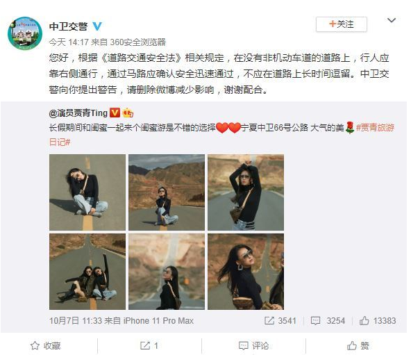Screen dimensions: 411x355
Task: View the photo with mountains behind seated woman
Action: click(x=167, y=192)
